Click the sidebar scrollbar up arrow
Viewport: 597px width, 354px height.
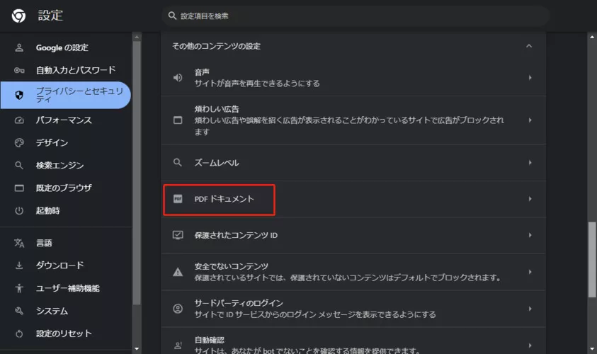click(137, 37)
